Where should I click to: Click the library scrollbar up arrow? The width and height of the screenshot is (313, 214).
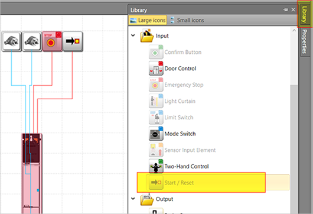(294, 31)
